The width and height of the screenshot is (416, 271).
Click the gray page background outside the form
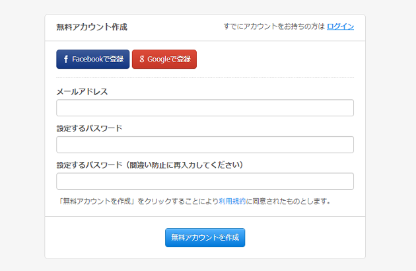20,132
